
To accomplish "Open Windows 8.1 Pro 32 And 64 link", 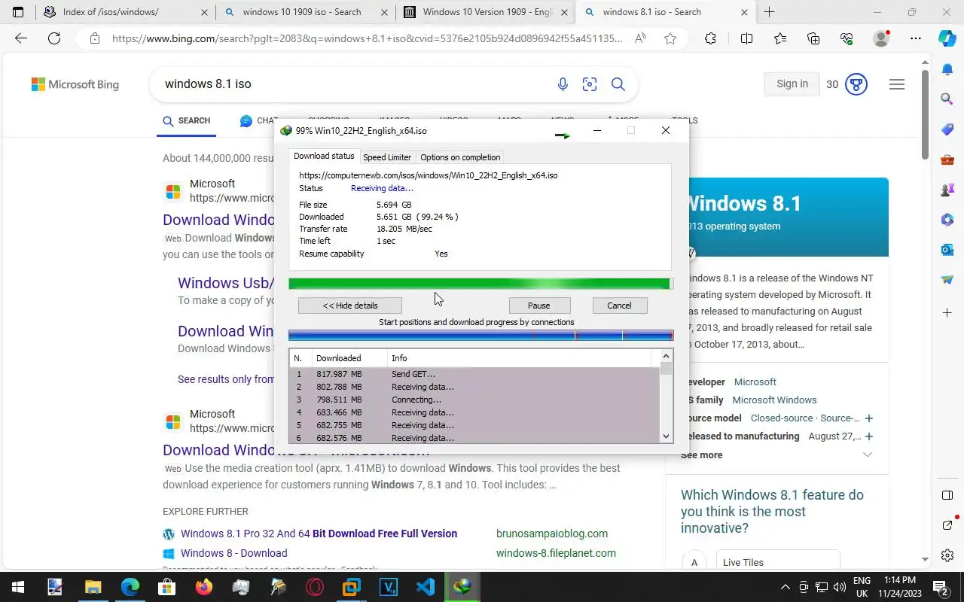I will (319, 534).
